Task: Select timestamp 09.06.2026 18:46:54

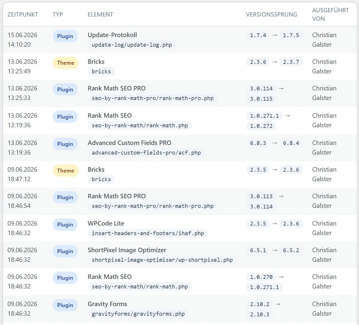Action: pyautogui.click(x=22, y=201)
